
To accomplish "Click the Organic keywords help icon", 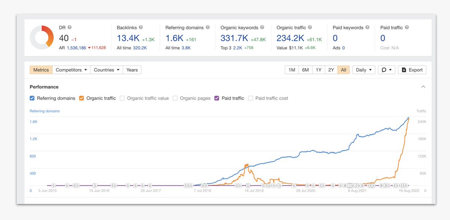I will pos(262,27).
